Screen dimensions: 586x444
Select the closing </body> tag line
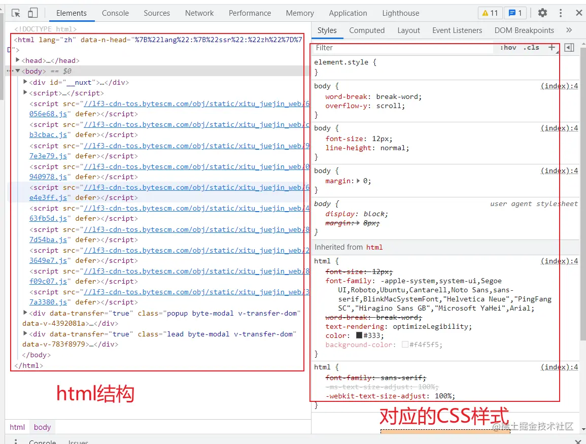(36, 355)
